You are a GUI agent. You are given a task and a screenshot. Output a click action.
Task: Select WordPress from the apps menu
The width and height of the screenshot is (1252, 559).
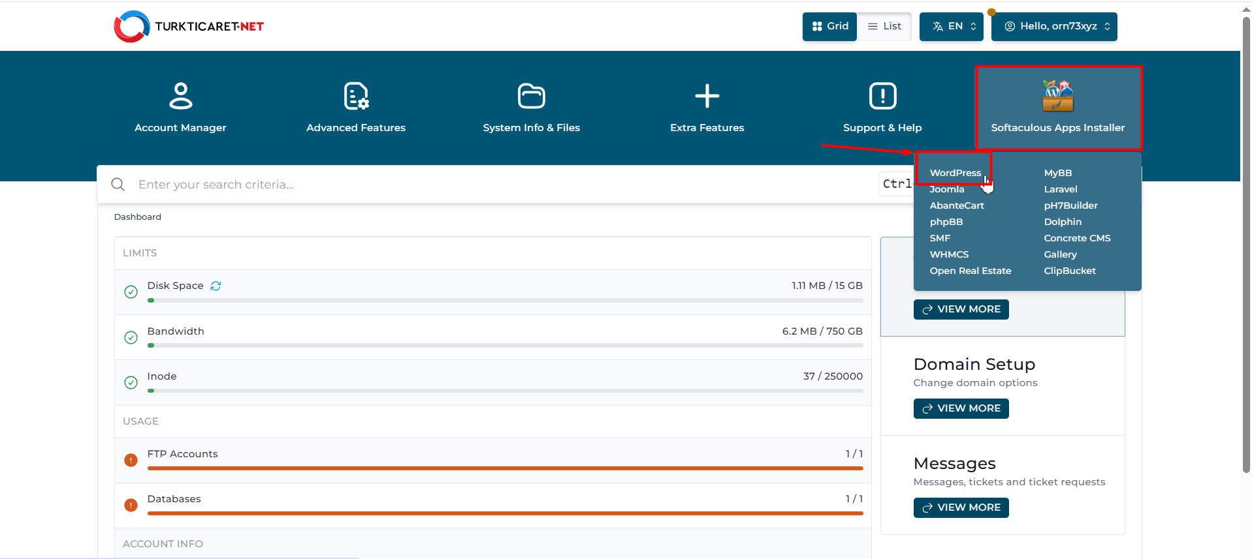click(x=955, y=173)
